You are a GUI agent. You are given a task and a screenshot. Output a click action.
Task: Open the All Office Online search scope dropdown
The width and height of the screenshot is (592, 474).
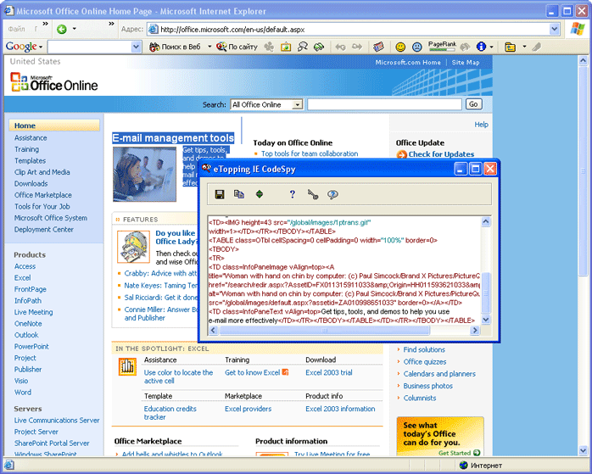tap(298, 104)
